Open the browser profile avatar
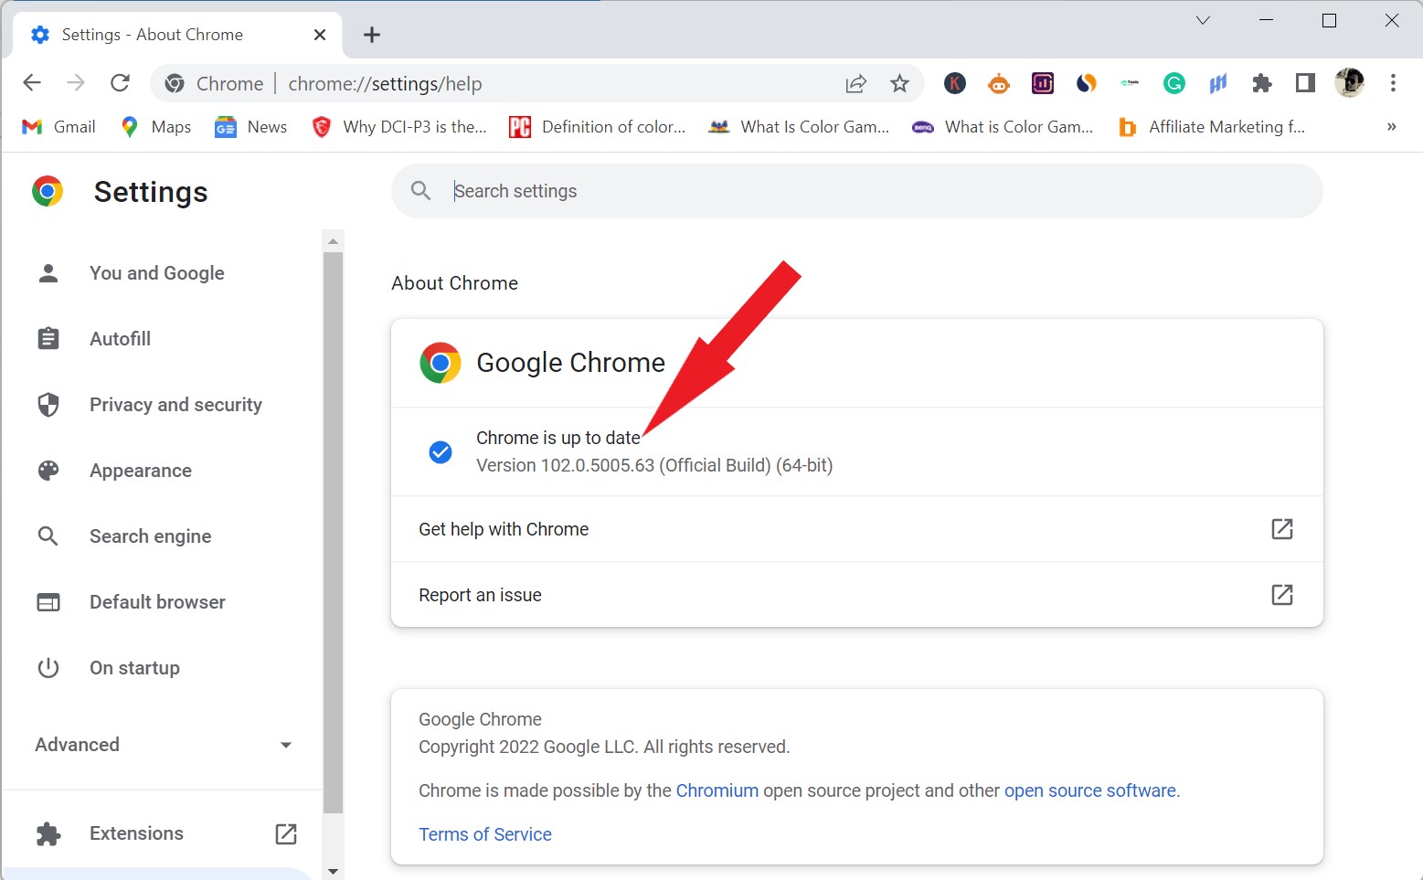Viewport: 1423px width, 880px height. 1348,83
